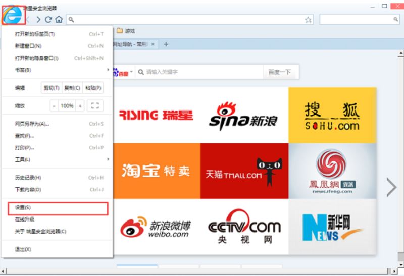
Task: Choose 新建窗口(N) menu item
Action: pyautogui.click(x=57, y=46)
